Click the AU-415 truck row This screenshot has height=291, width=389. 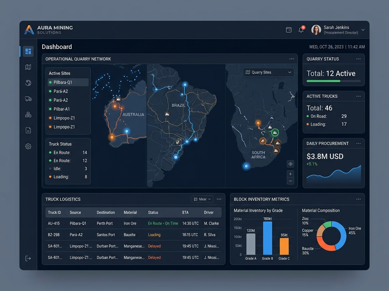point(134,223)
